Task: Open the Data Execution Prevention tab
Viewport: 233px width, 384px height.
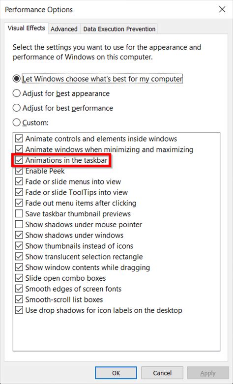Action: pyautogui.click(x=119, y=29)
